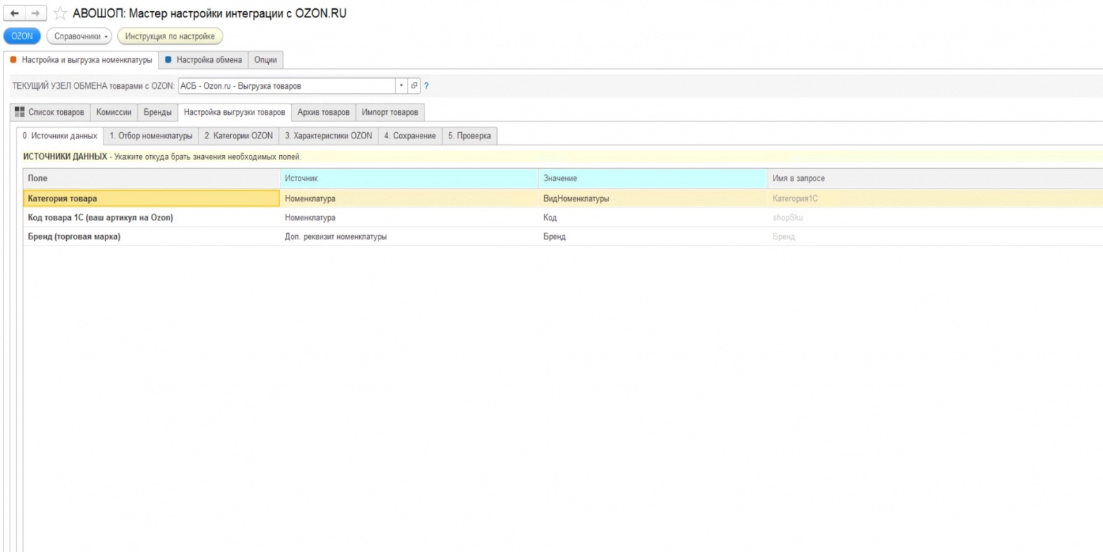Click value cell Бренд
Image resolution: width=1103 pixels, height=552 pixels.
(653, 237)
